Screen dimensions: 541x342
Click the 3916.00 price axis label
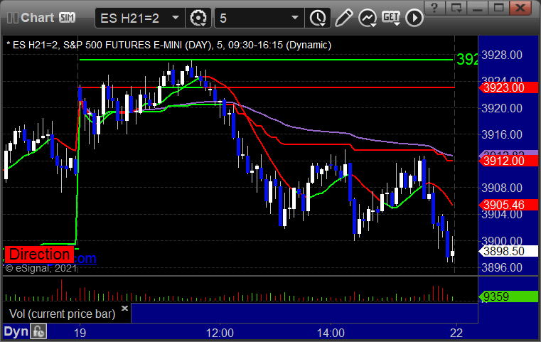tap(502, 134)
